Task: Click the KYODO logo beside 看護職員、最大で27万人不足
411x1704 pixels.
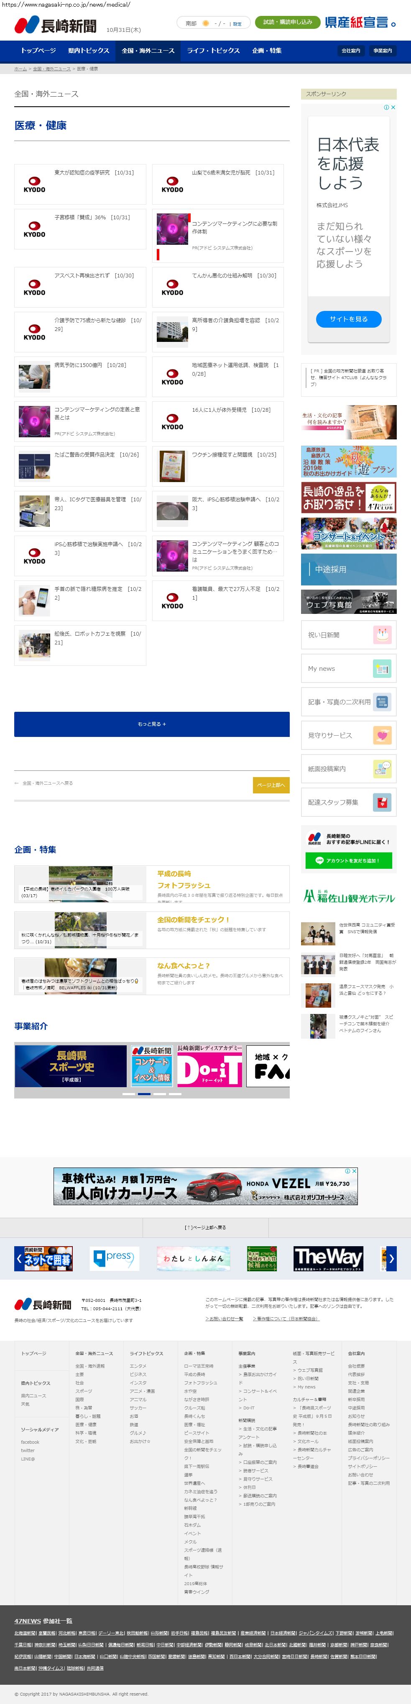Action: coord(172,601)
